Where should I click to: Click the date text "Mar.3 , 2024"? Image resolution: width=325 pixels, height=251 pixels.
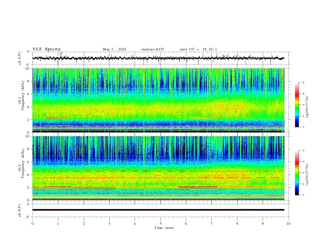pyautogui.click(x=114, y=49)
